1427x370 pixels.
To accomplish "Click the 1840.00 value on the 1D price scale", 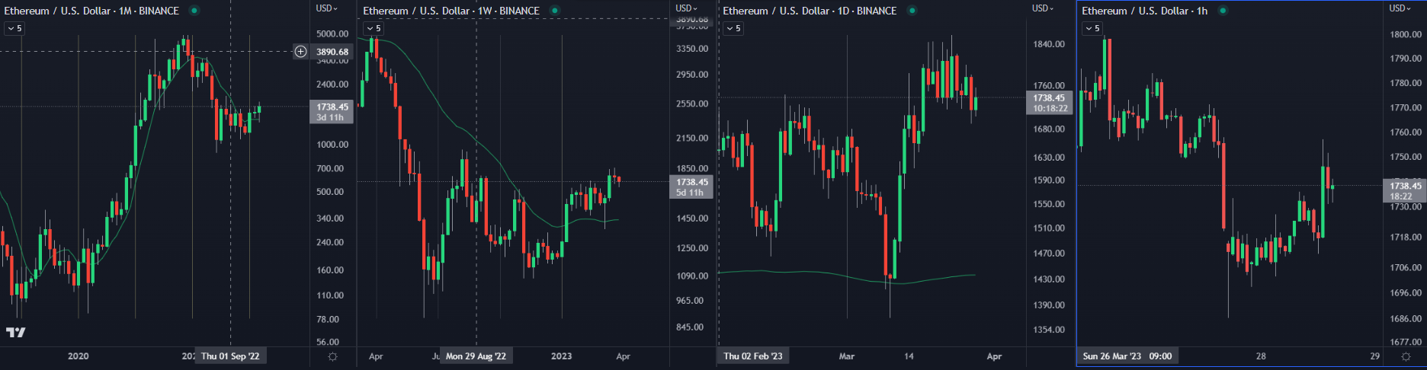I will point(1049,44).
